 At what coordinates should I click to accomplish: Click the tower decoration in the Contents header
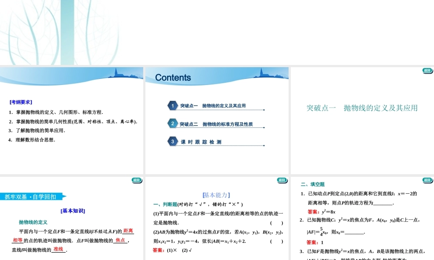(260, 73)
